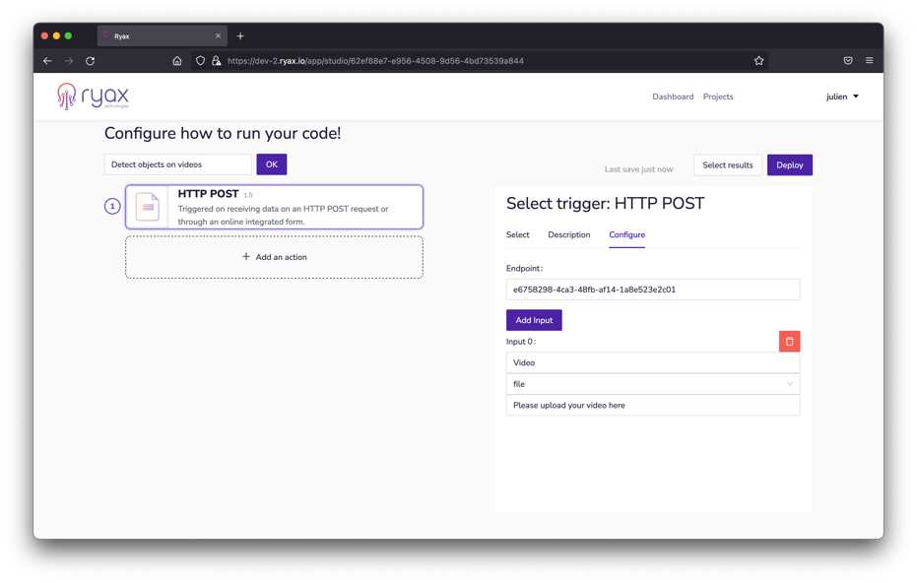Open the Projects page

[x=718, y=97]
